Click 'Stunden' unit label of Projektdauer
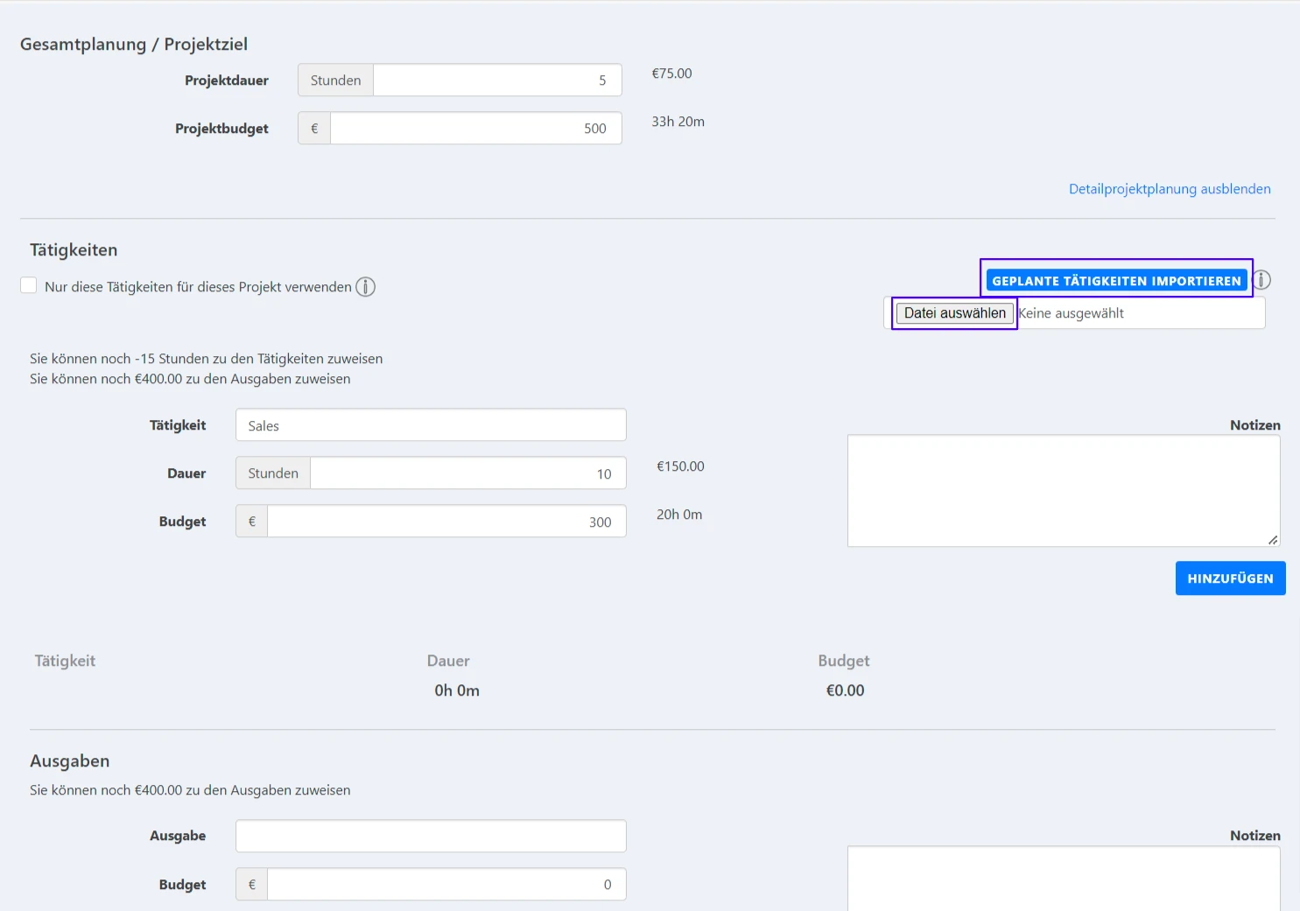1300x911 pixels. 335,81
